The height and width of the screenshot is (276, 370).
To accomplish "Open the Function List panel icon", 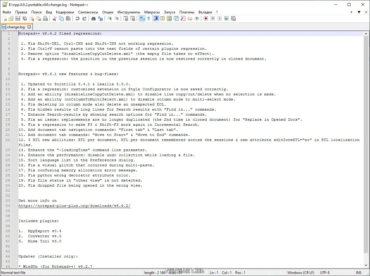I will click(x=183, y=18).
